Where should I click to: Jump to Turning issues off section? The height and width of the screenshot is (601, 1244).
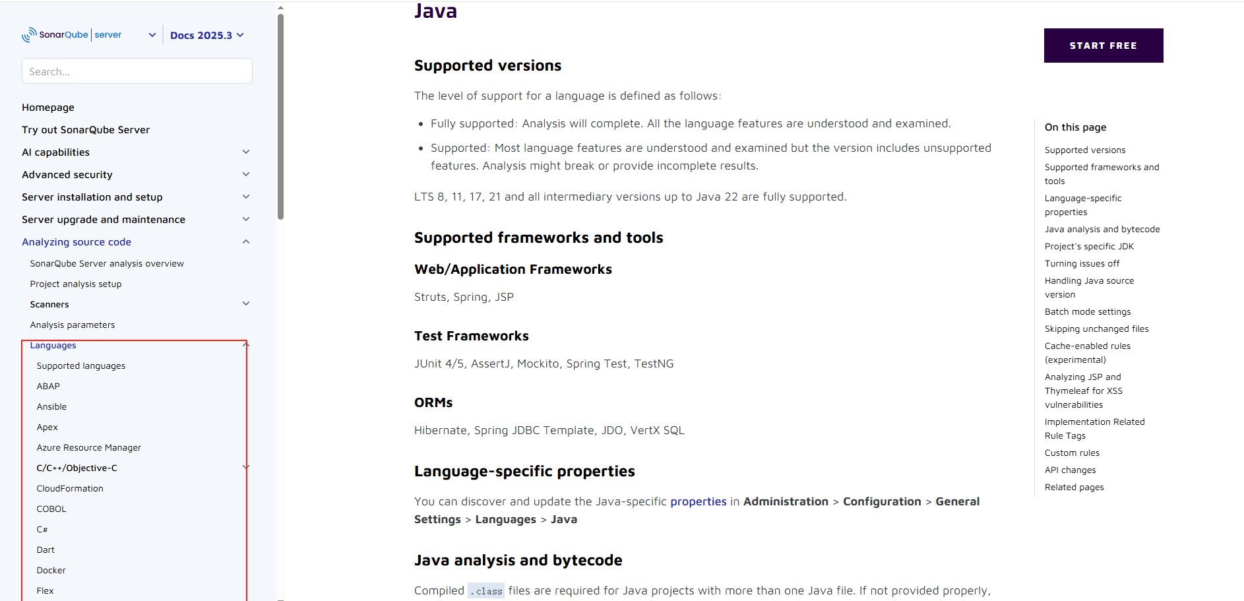coord(1082,264)
